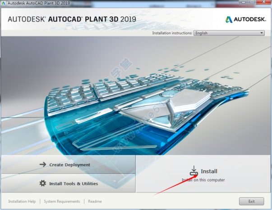Screen dimensions: 272x210
Task: Open the Installation instructions language dropdown
Action: [x=229, y=33]
